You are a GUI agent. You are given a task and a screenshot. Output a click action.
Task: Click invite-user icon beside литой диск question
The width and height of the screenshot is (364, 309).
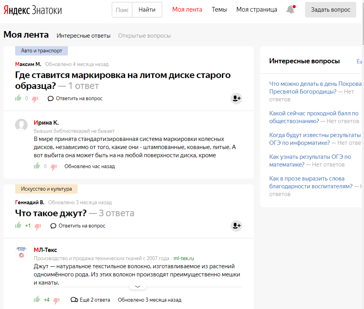tap(236, 99)
